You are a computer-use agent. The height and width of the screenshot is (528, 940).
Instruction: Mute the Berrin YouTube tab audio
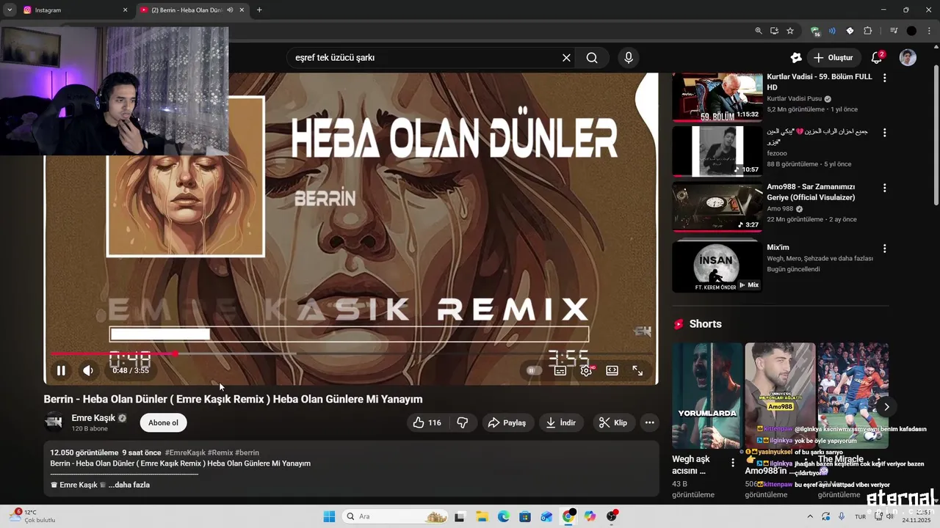[230, 10]
